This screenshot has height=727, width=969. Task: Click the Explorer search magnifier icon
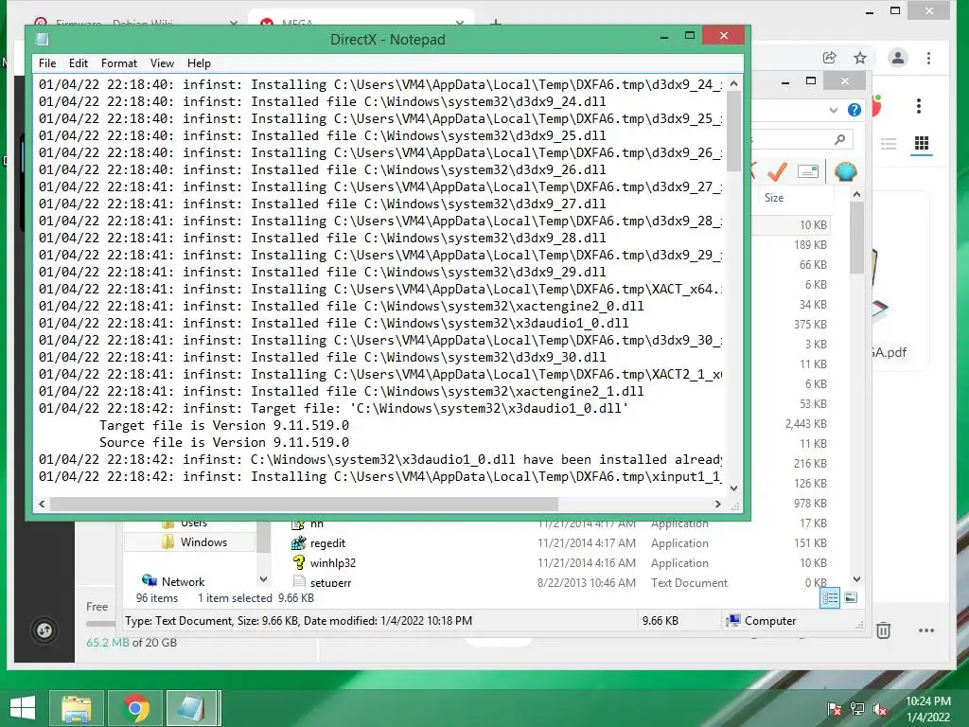pyautogui.click(x=839, y=140)
